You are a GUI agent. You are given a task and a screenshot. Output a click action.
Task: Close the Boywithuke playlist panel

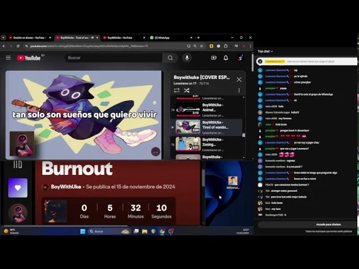[x=239, y=80]
